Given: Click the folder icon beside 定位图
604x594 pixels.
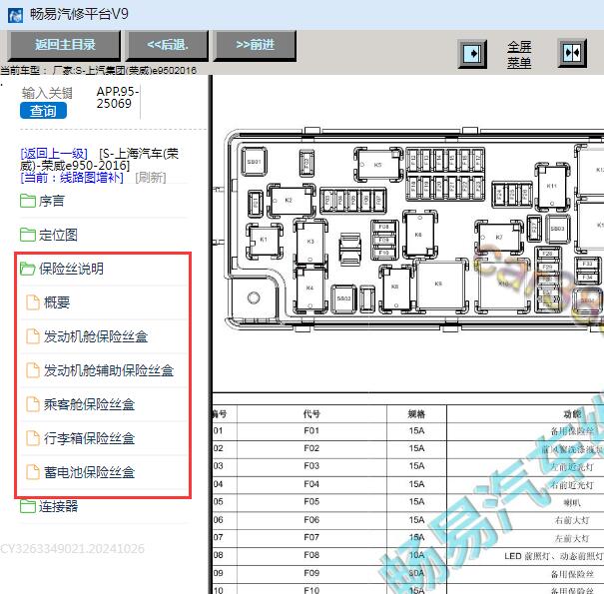Looking at the screenshot, I should (x=28, y=235).
